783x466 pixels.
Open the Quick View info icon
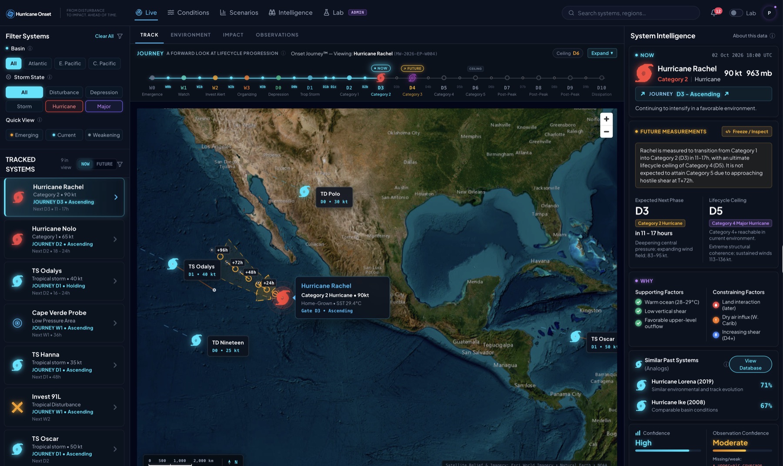40,120
